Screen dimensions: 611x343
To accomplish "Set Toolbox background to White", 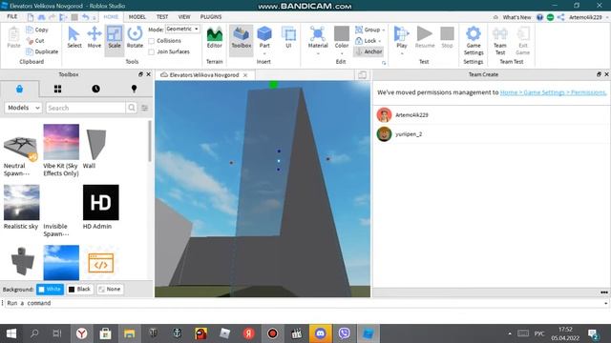I will click(50, 289).
